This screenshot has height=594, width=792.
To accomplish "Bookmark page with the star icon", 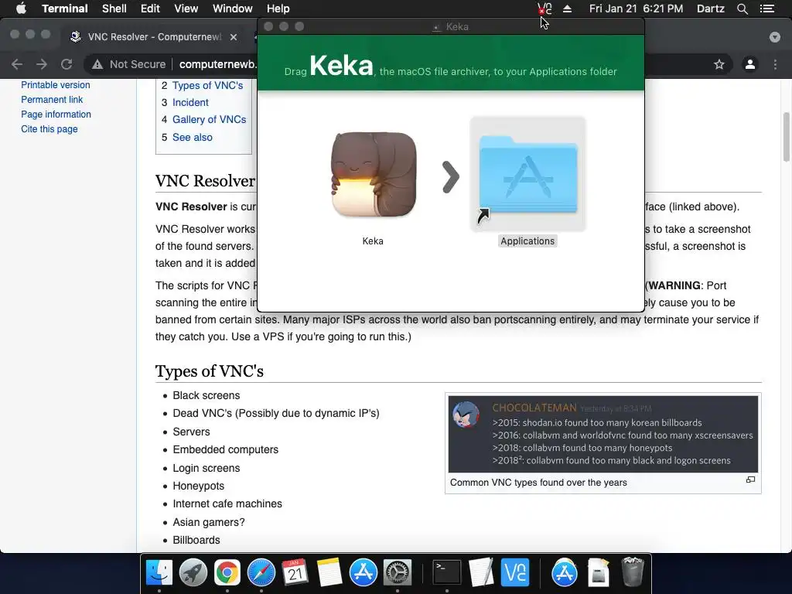I will 719,64.
